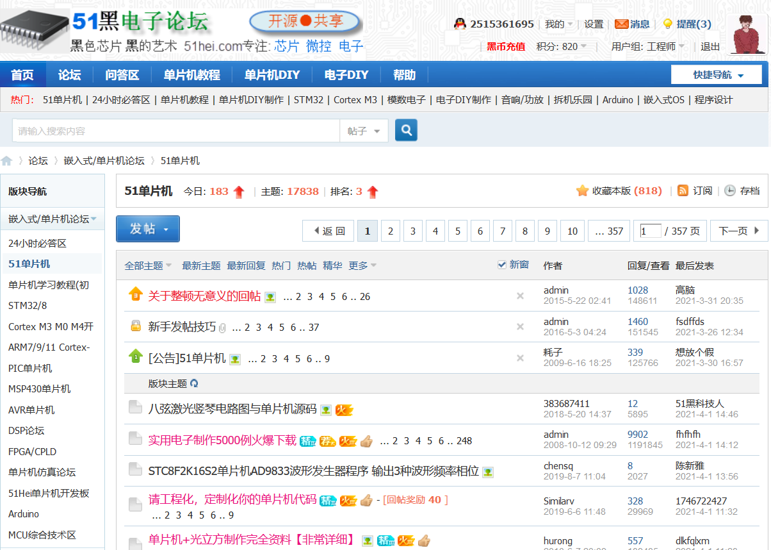Image resolution: width=771 pixels, height=550 pixels.
Task: Open the 单片机教程 nav tab
Action: 191,75
